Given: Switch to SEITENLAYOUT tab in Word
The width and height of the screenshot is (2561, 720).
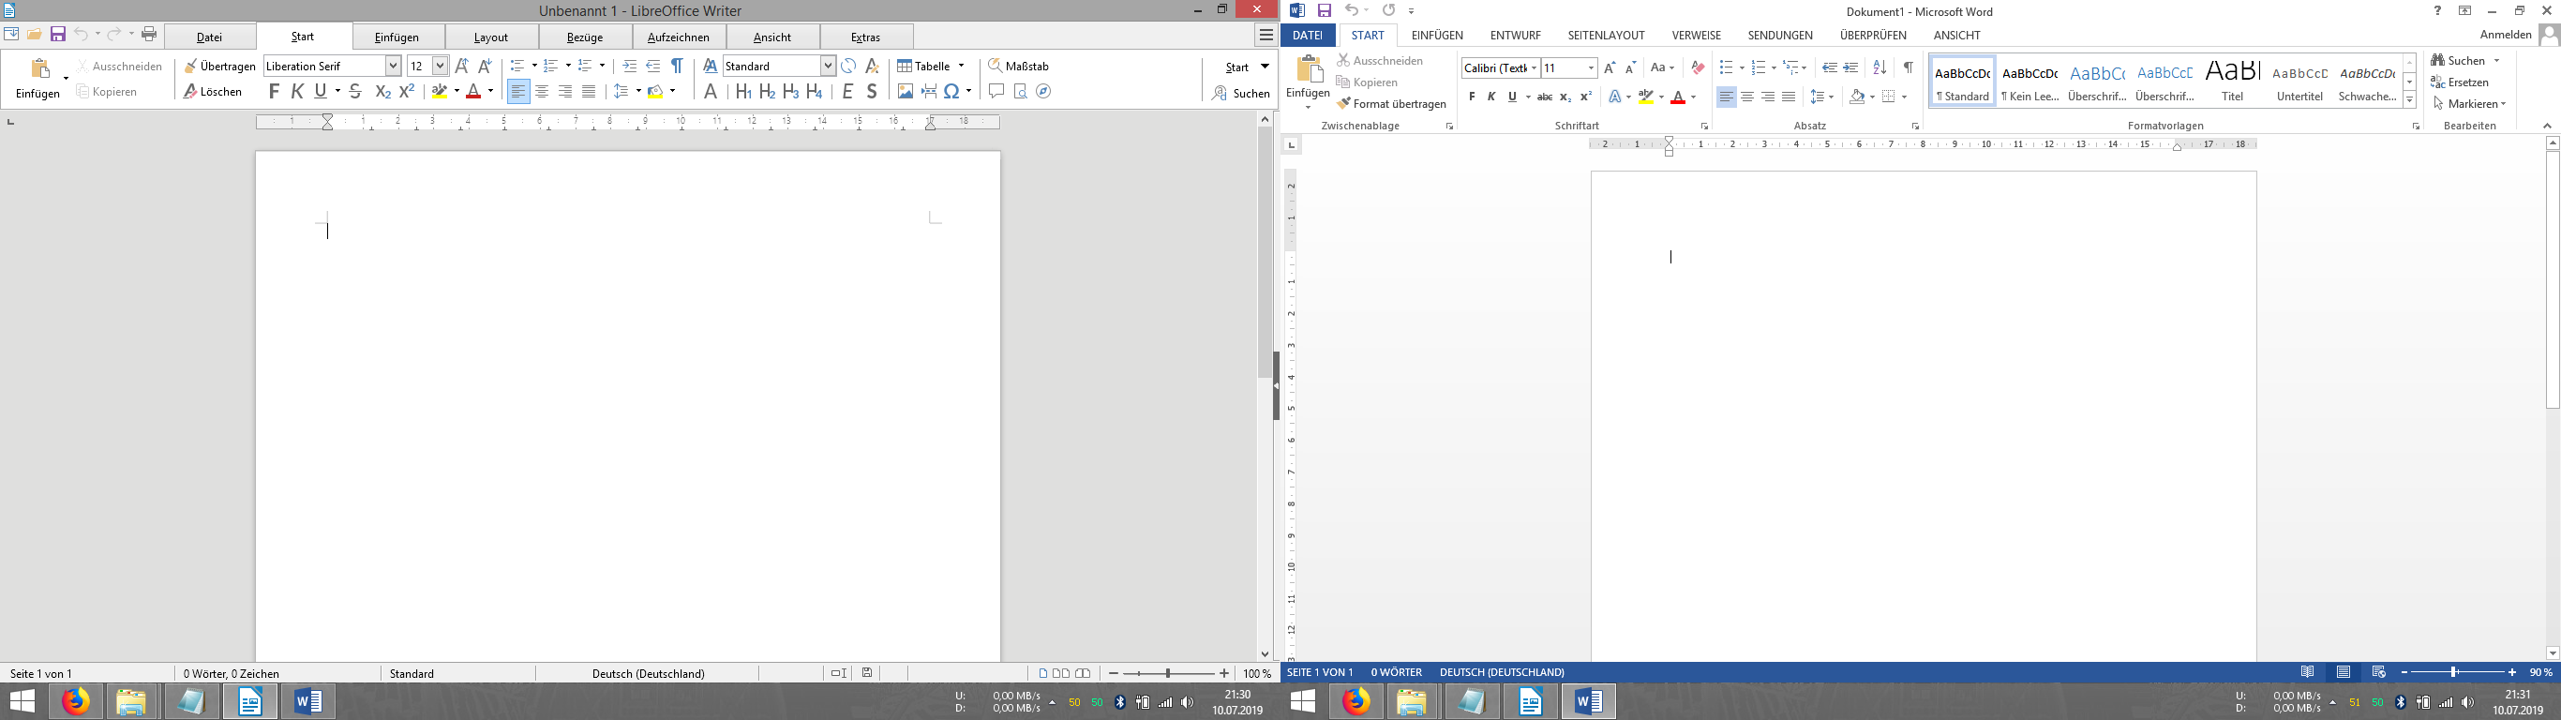Looking at the screenshot, I should point(1607,35).
